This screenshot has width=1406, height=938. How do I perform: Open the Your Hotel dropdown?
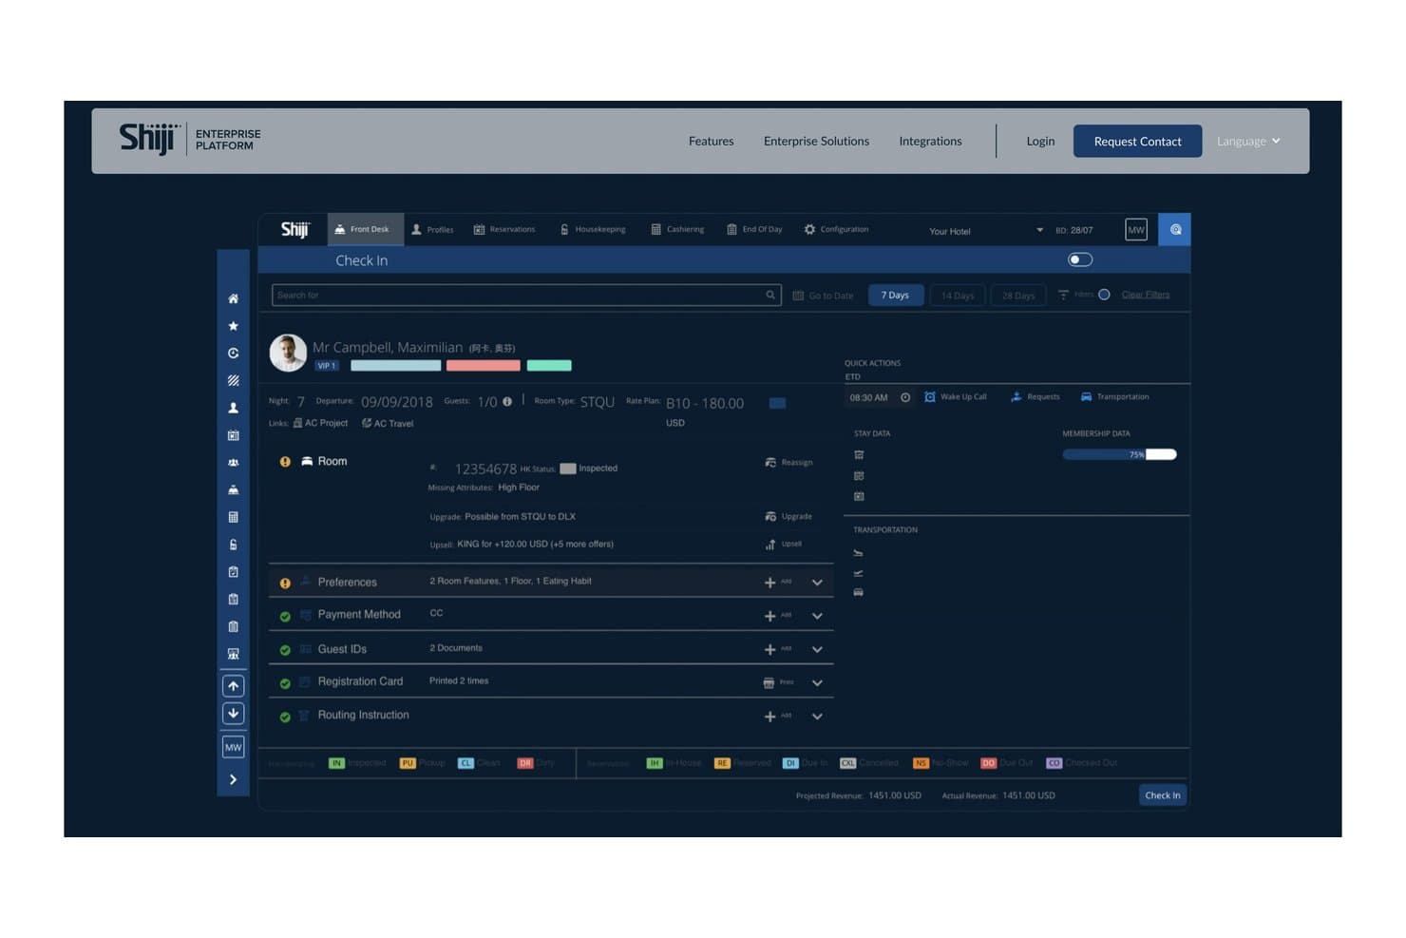click(x=985, y=231)
